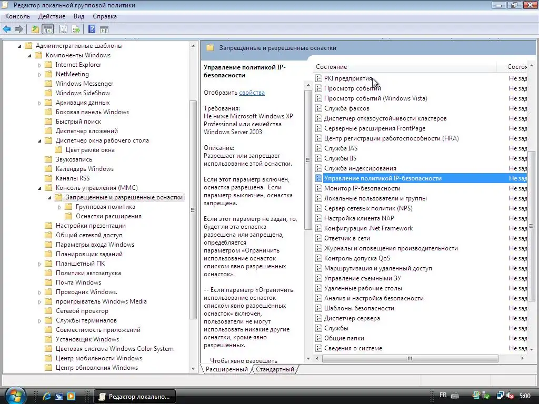
Task: Click the Export list toolbar icon
Action: (76, 29)
